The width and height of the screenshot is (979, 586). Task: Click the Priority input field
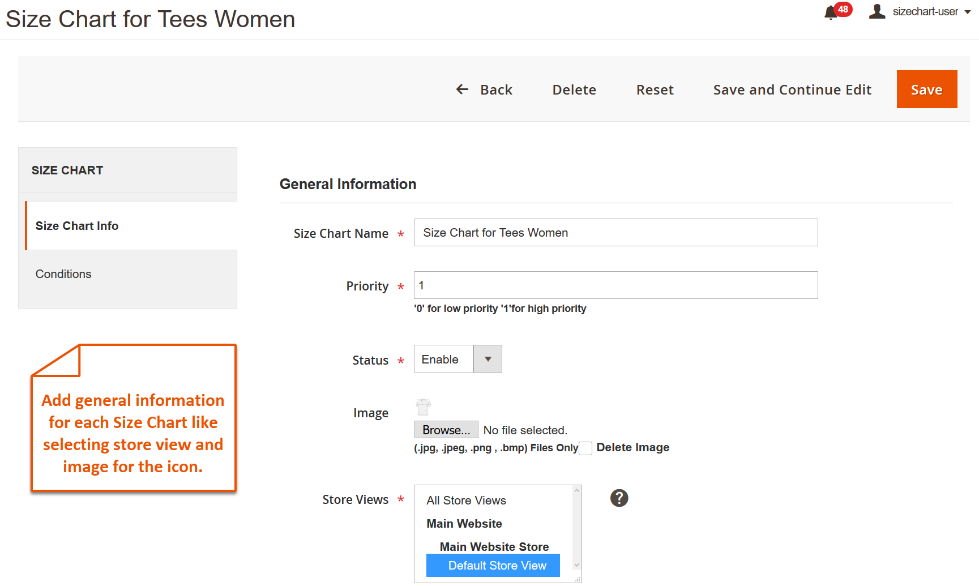(x=616, y=285)
